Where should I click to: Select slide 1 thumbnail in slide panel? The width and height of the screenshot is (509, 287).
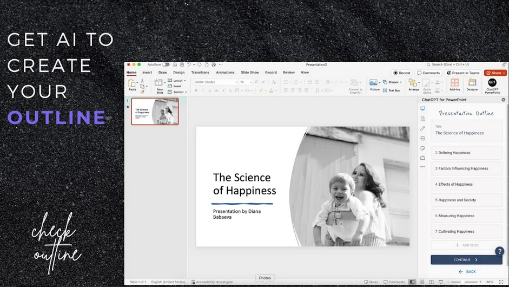coord(155,112)
